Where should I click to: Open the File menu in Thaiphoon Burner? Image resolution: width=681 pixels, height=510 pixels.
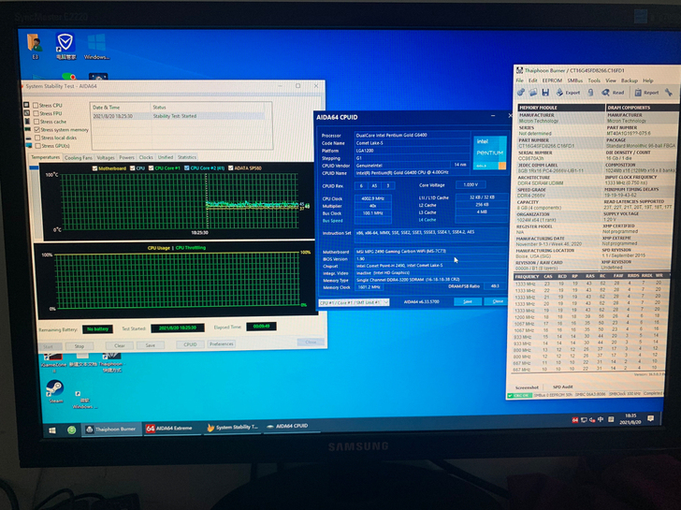(x=520, y=80)
